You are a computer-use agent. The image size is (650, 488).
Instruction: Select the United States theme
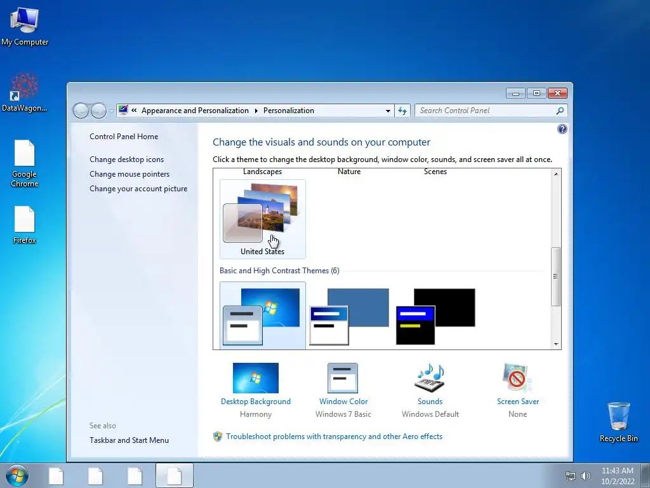[x=262, y=219]
